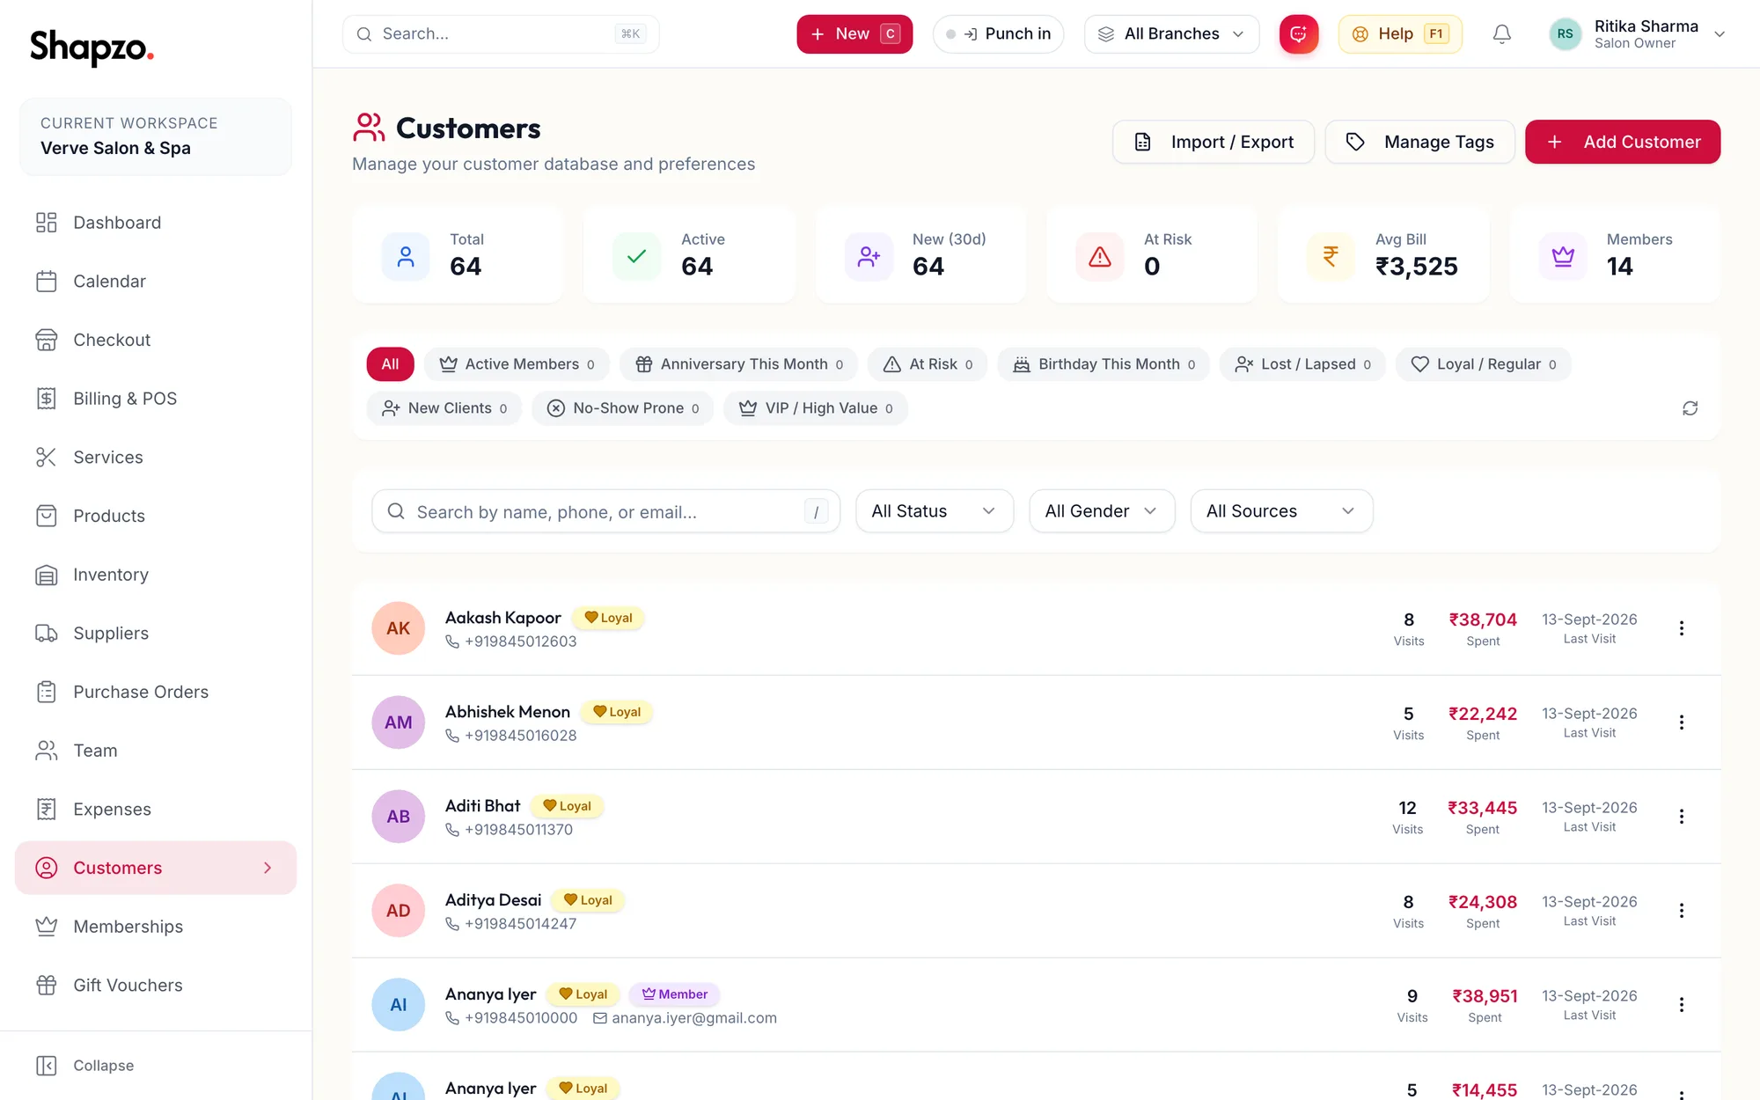The image size is (1760, 1100).
Task: Open more options for Aditi Bhat
Action: click(1681, 817)
